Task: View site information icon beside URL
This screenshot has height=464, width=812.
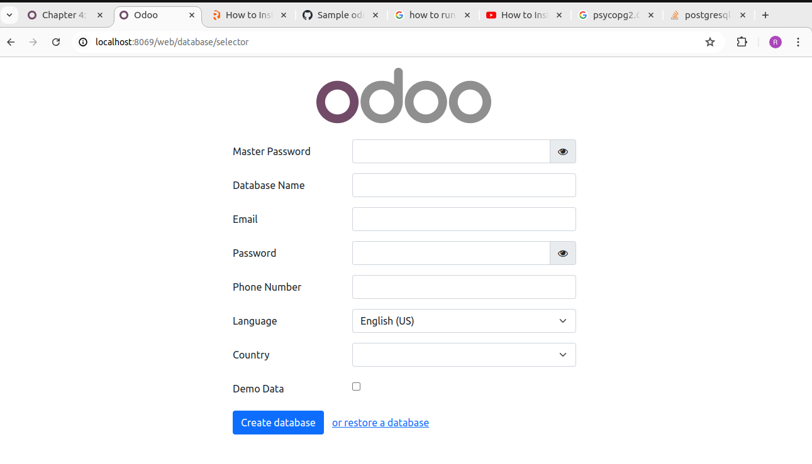Action: tap(83, 42)
